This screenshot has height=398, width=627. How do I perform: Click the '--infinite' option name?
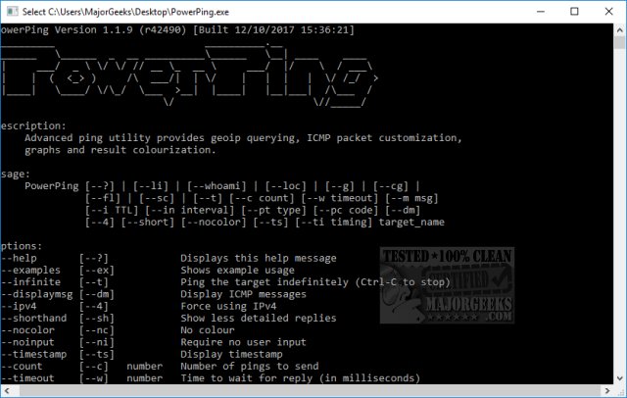click(30, 282)
